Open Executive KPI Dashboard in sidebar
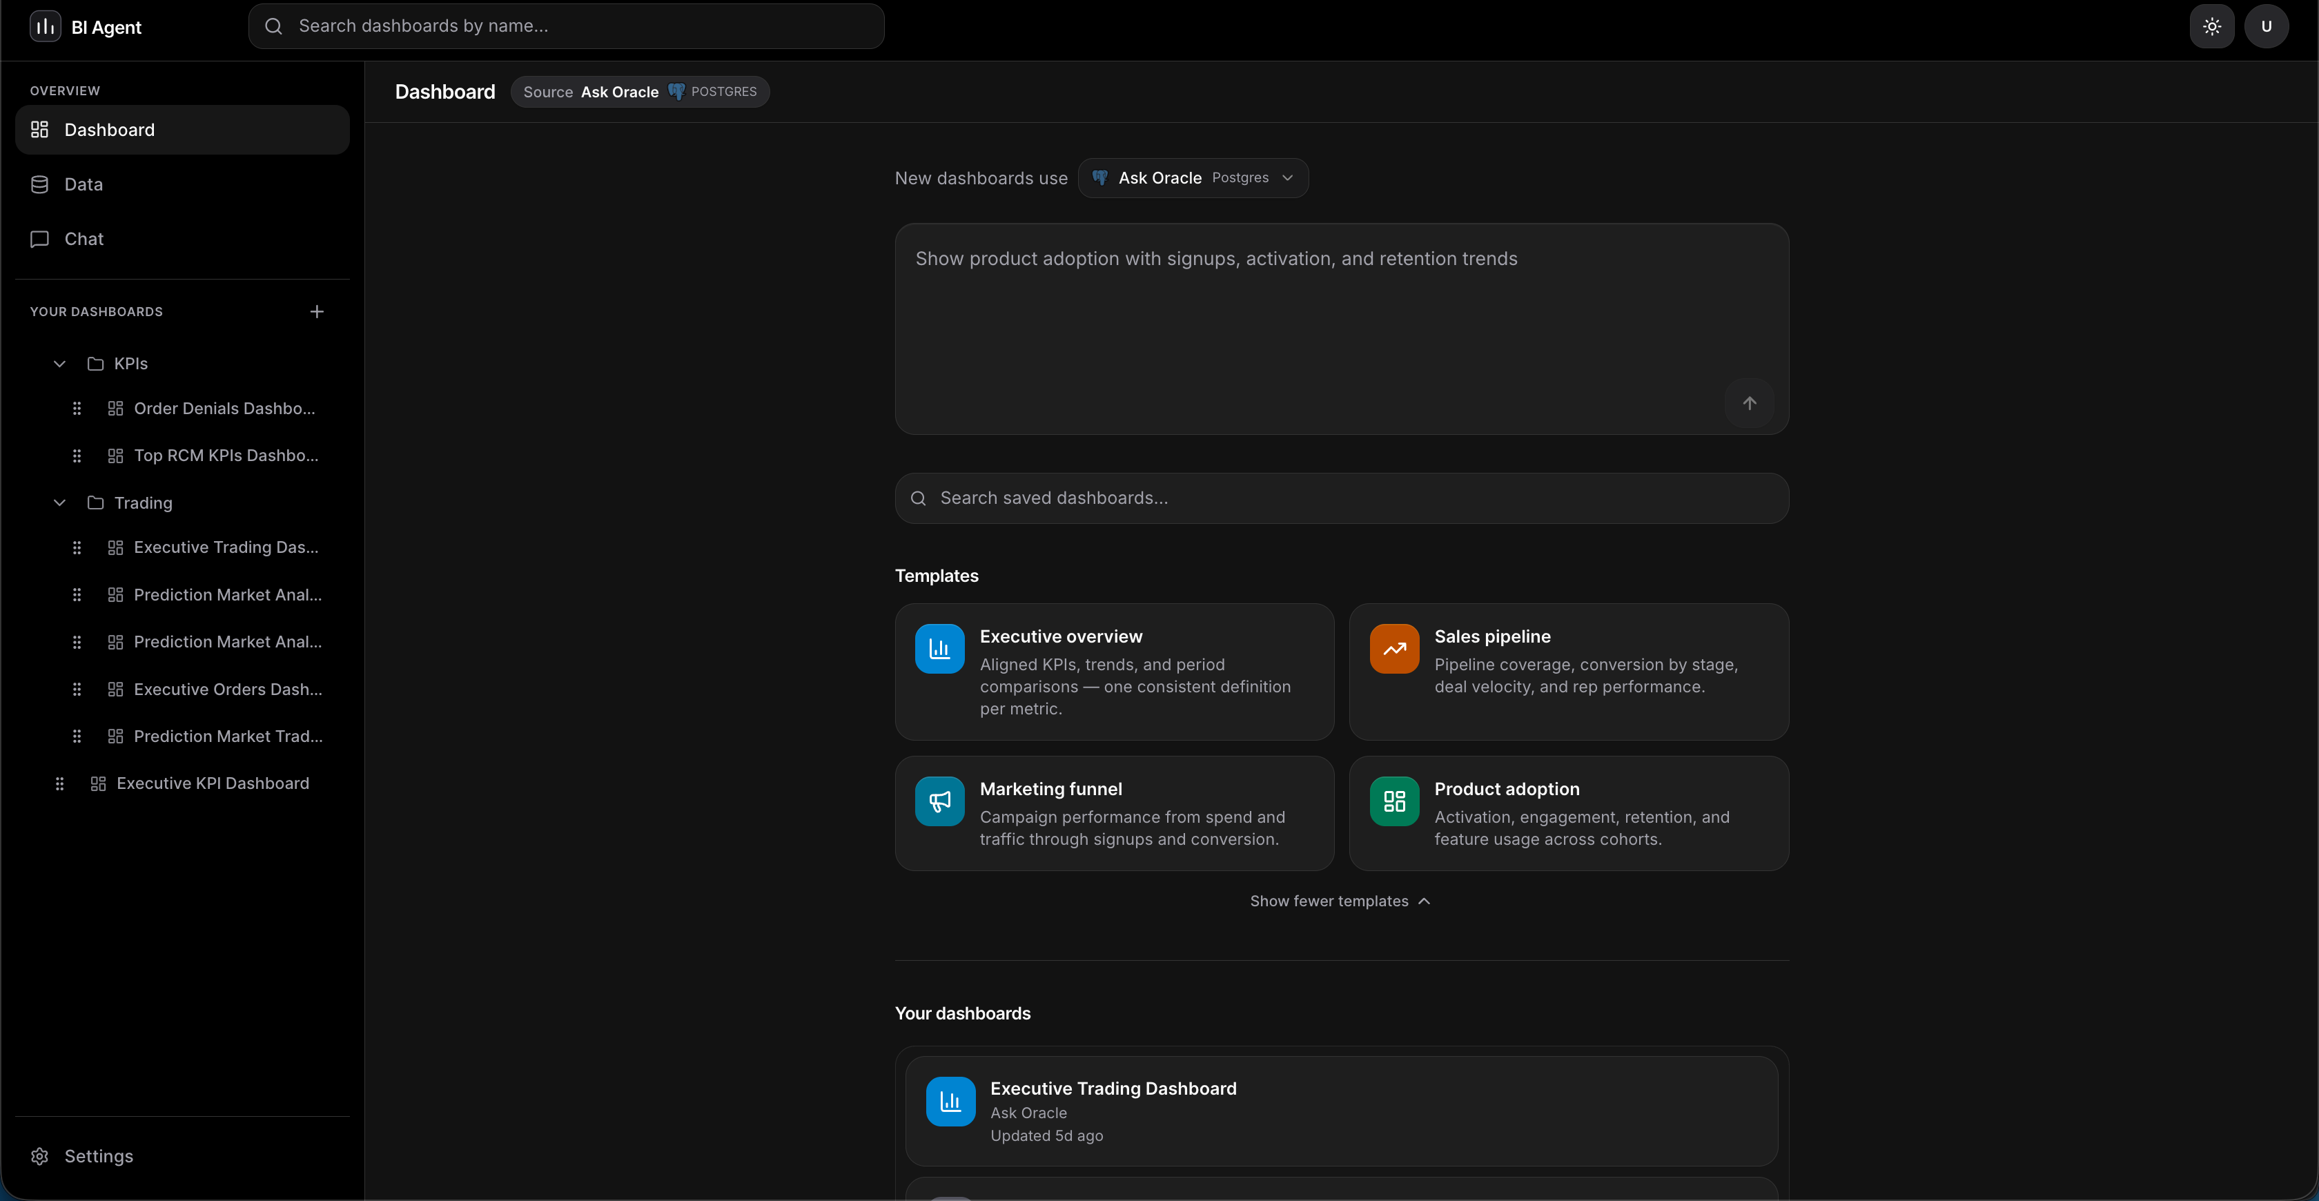The image size is (2319, 1201). coord(213,783)
